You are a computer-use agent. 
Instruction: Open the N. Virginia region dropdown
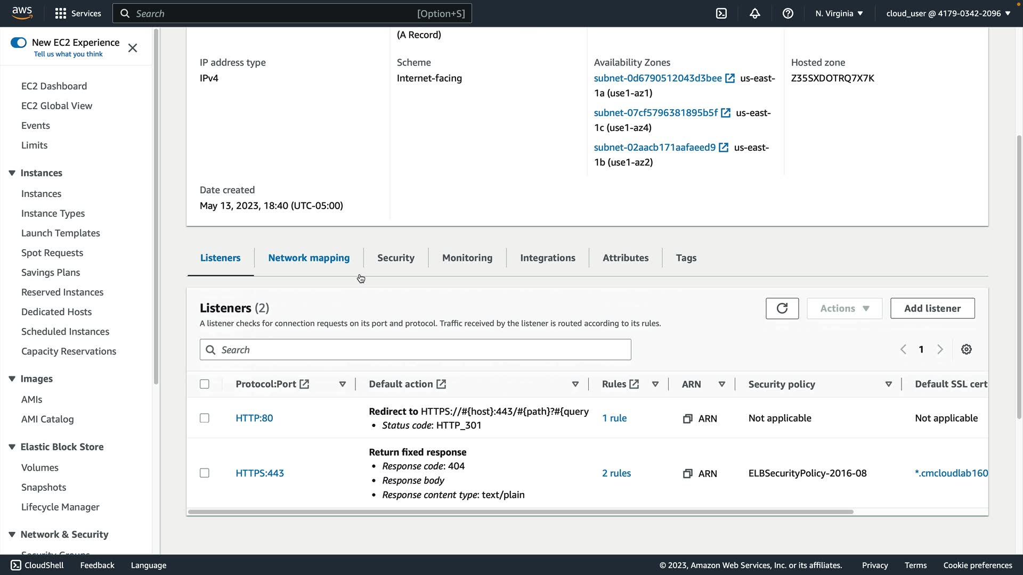(x=839, y=13)
